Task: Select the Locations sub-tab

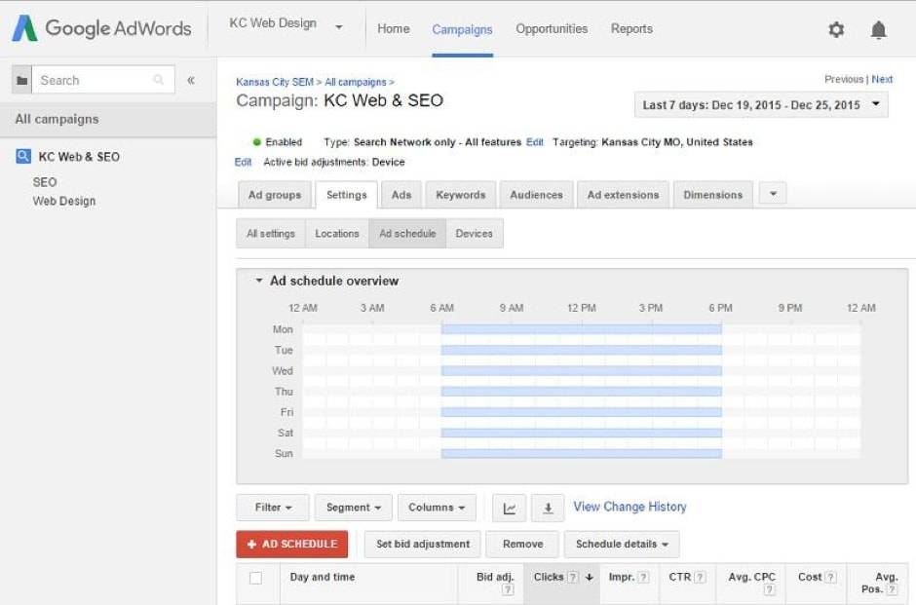Action: 337,234
